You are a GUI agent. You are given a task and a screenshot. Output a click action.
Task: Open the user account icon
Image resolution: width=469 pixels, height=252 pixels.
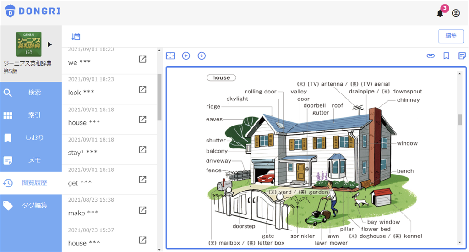click(456, 13)
